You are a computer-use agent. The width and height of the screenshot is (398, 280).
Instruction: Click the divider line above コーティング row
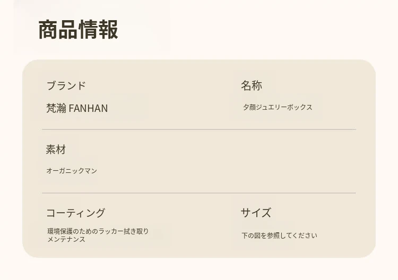[199, 193]
